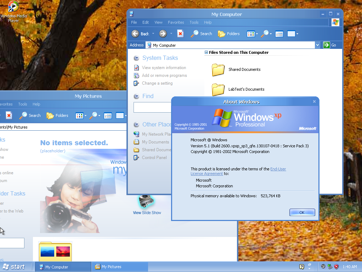Open blank pane icon dropdown arrow in My Computer
This screenshot has height=272, width=362.
(x=298, y=34)
